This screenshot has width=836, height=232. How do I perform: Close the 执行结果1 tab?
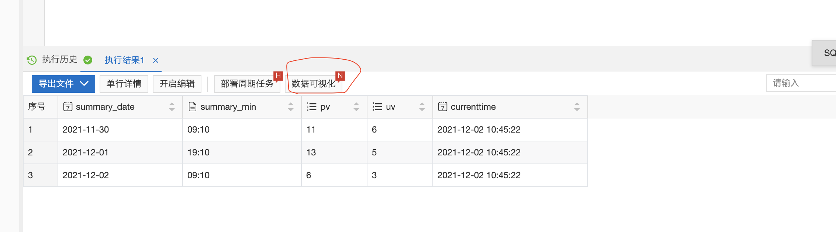point(156,60)
